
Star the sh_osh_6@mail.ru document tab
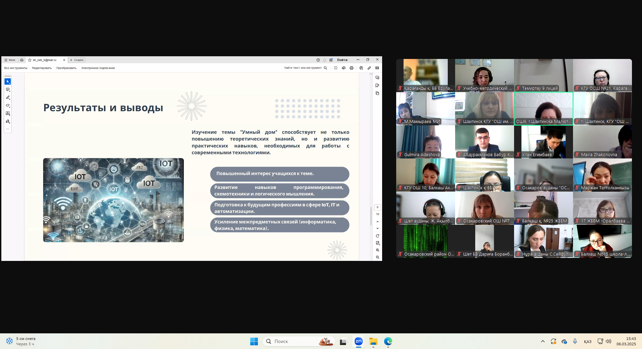tap(30, 60)
